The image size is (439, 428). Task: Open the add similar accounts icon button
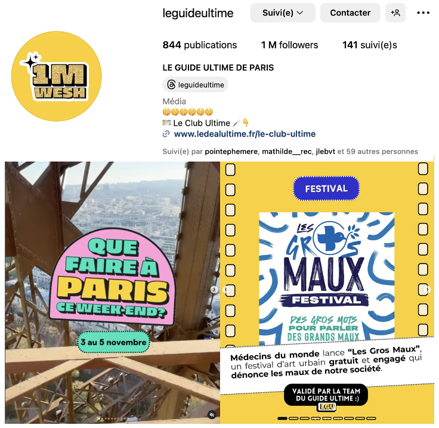point(395,13)
